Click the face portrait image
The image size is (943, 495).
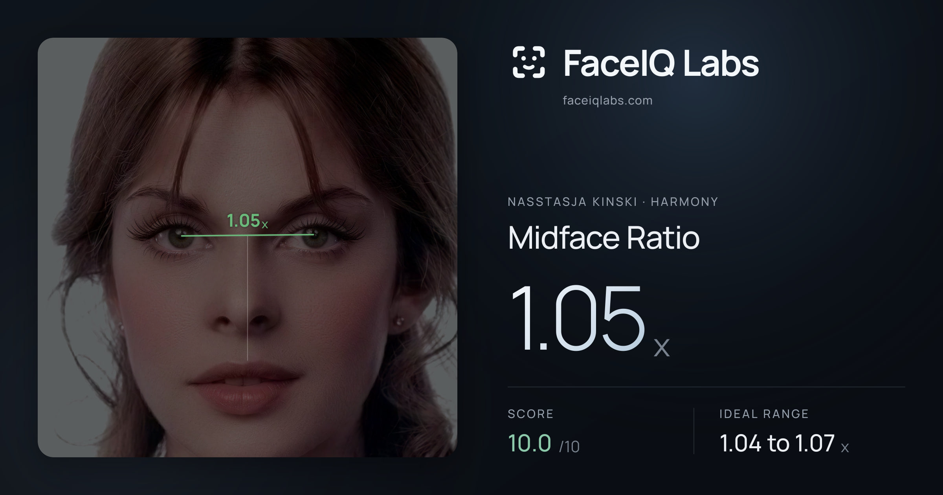(248, 247)
